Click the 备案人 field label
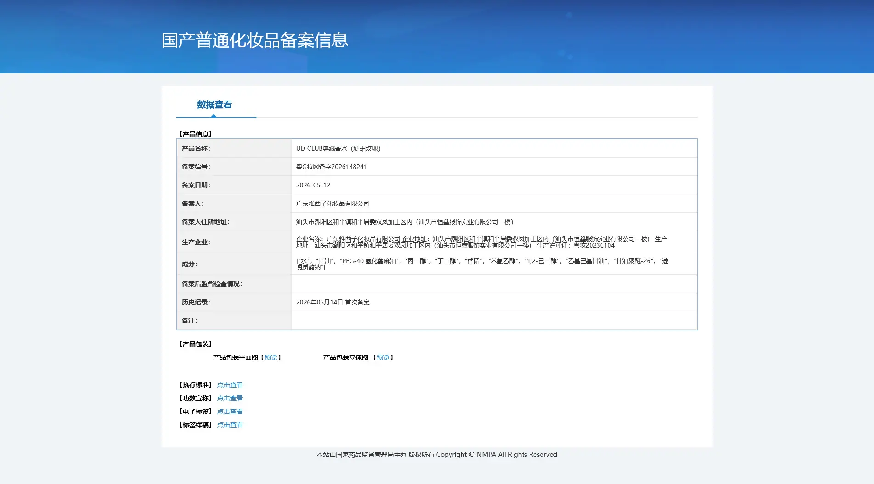 coord(193,203)
